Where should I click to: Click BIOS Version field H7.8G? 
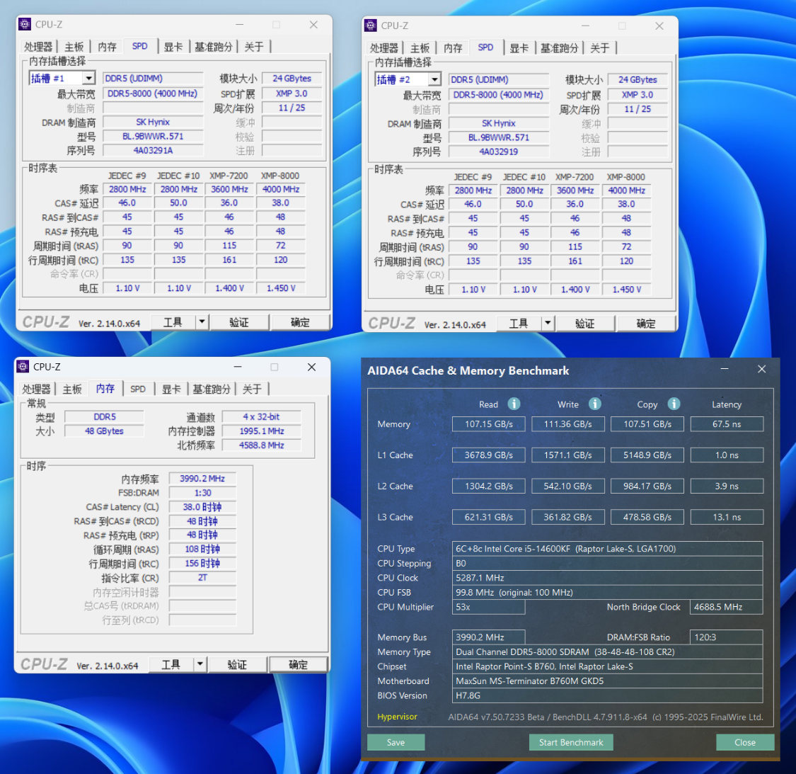click(607, 695)
